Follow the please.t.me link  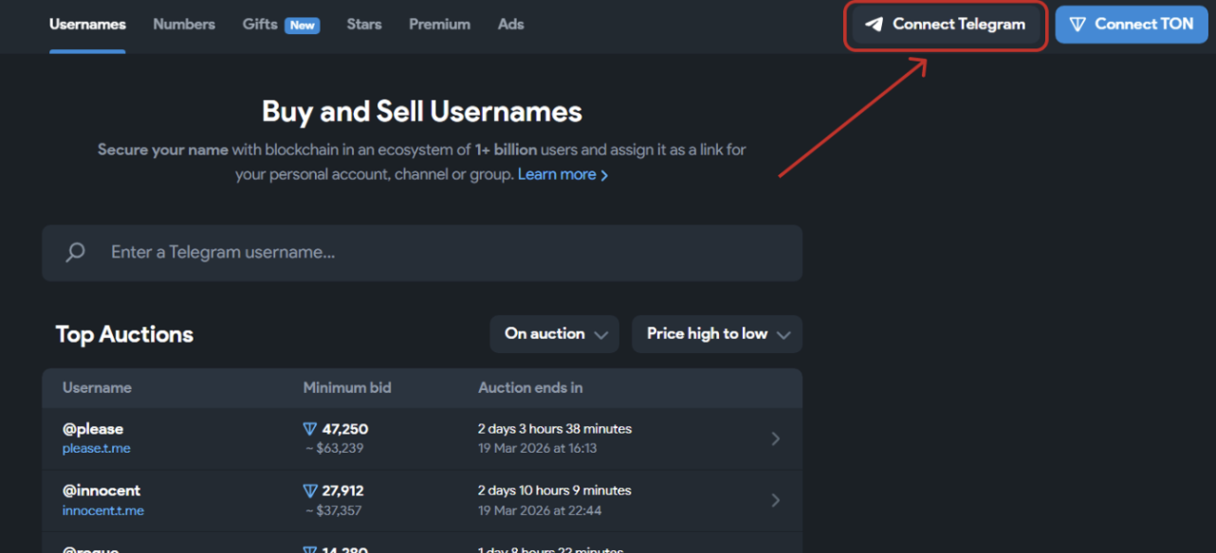click(97, 448)
